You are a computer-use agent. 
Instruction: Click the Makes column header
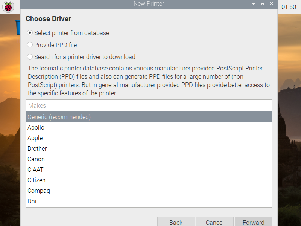(149, 105)
